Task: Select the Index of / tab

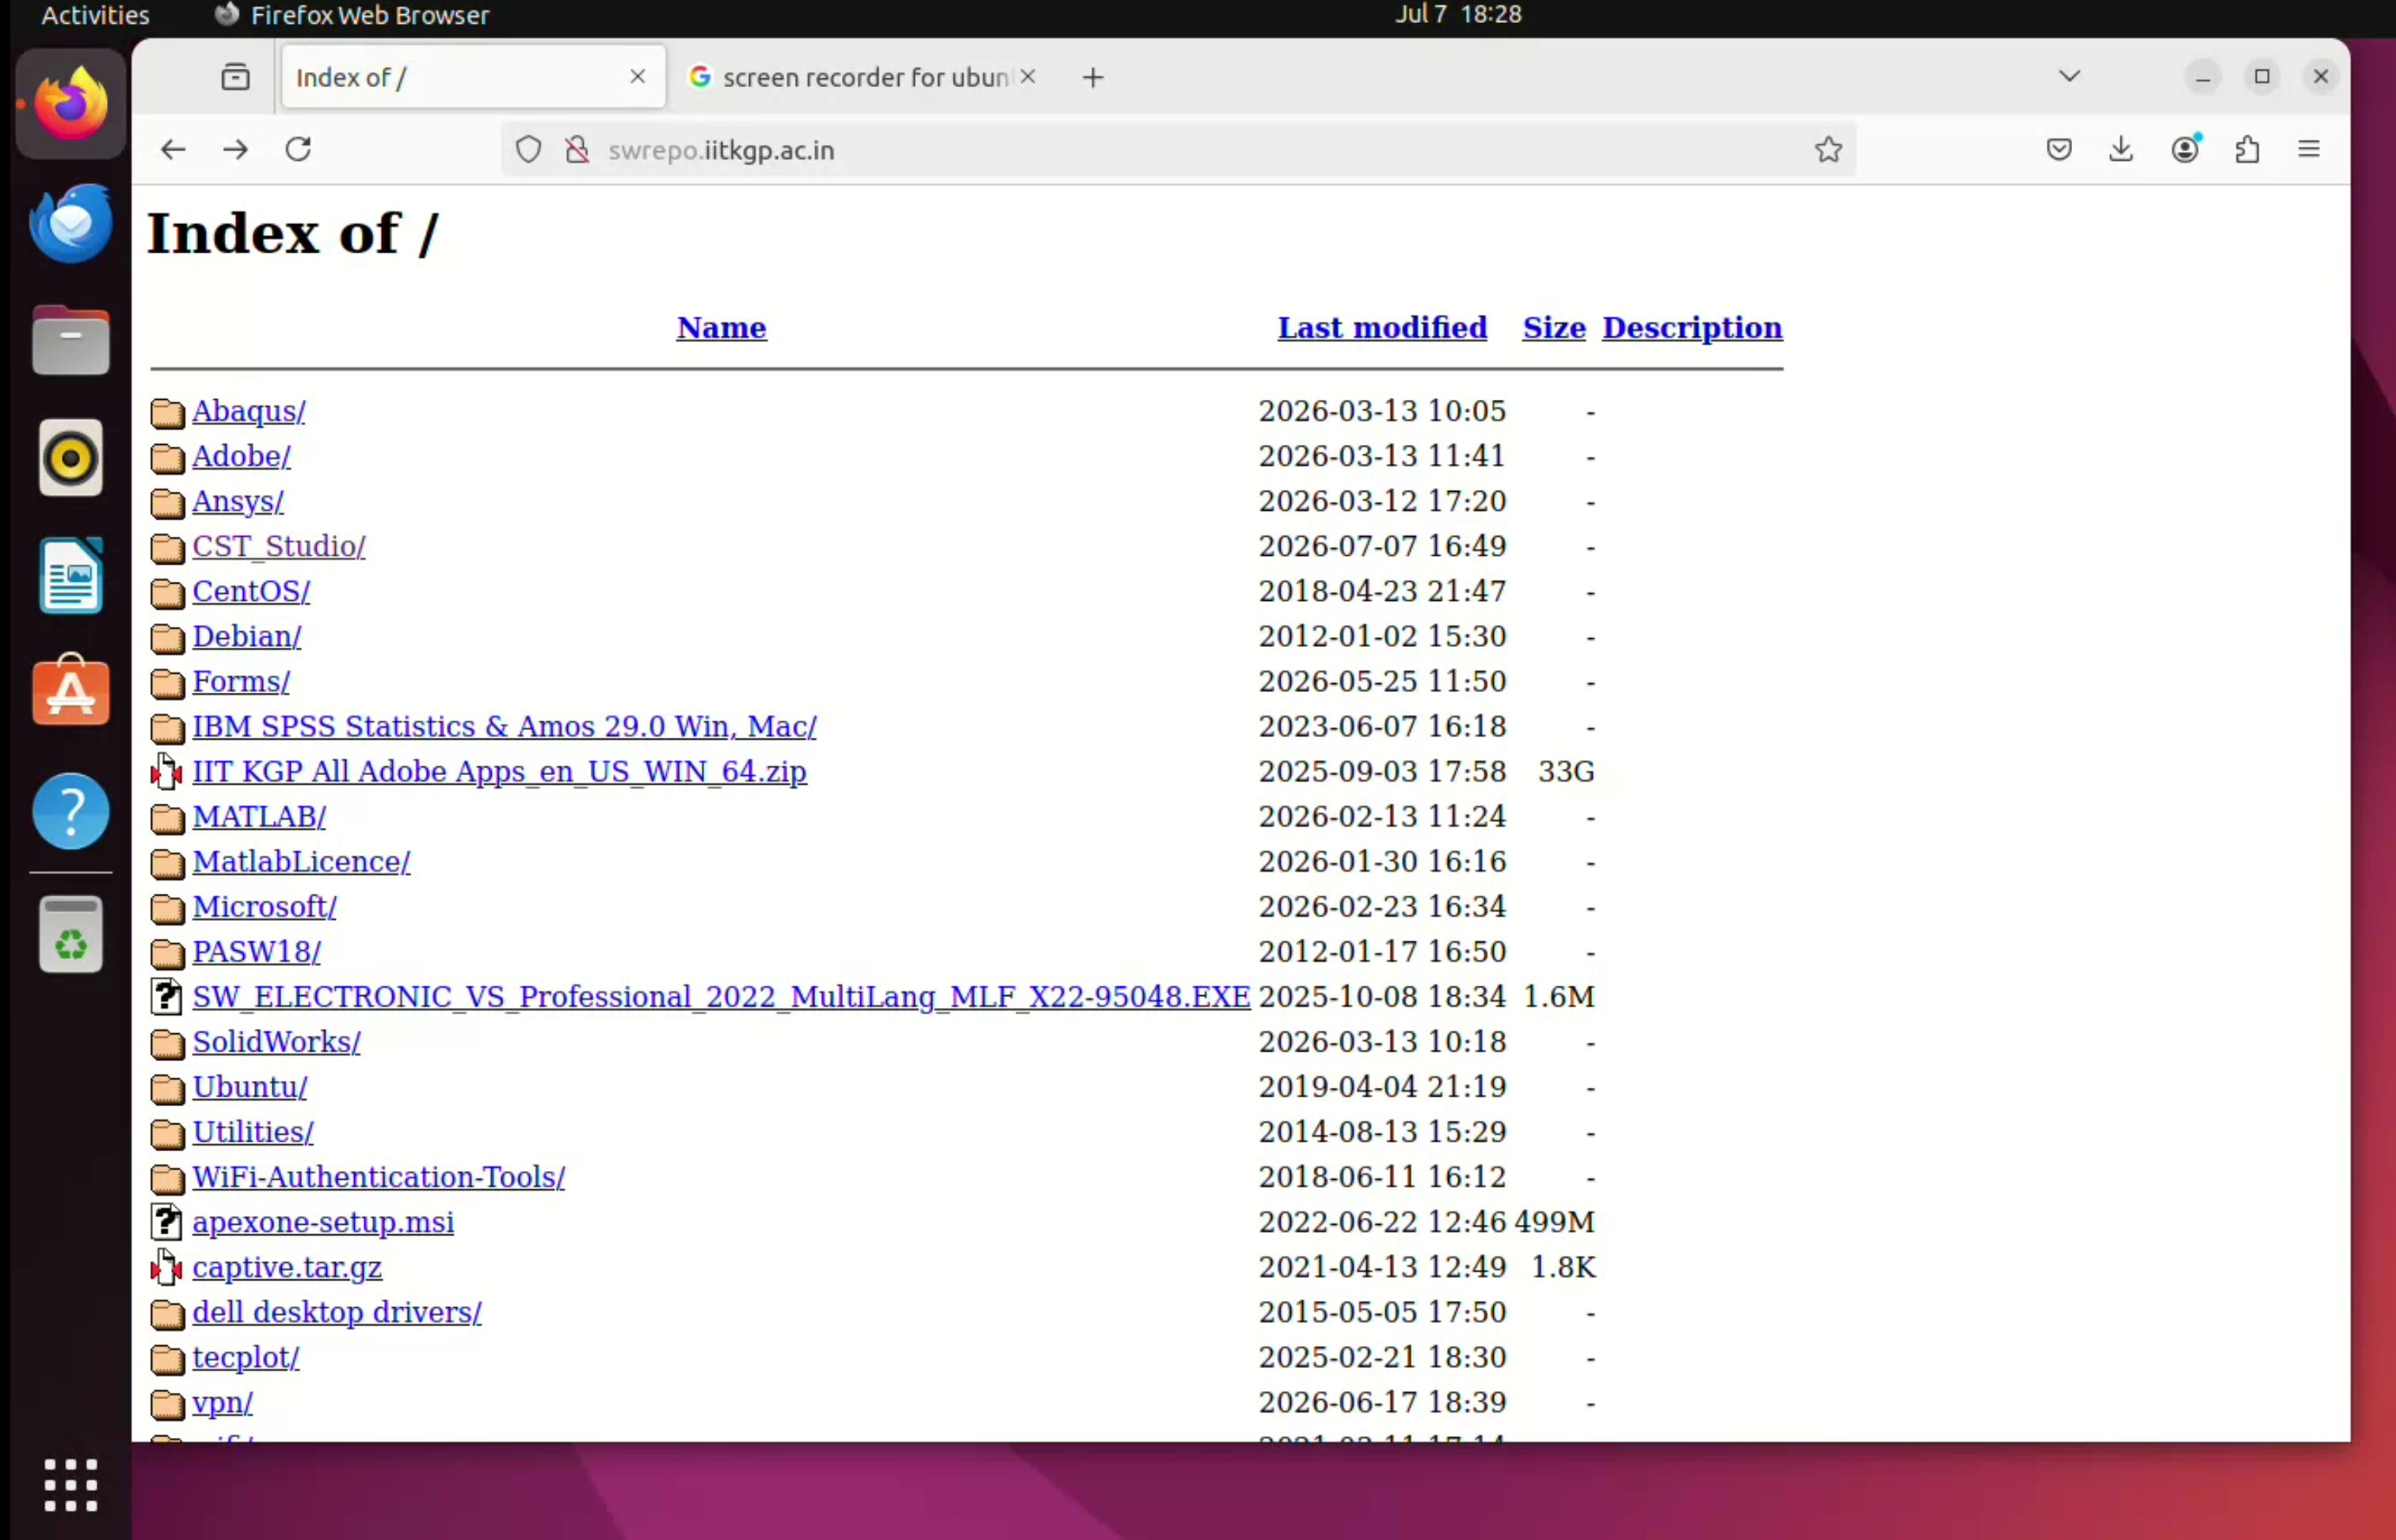Action: pos(473,77)
